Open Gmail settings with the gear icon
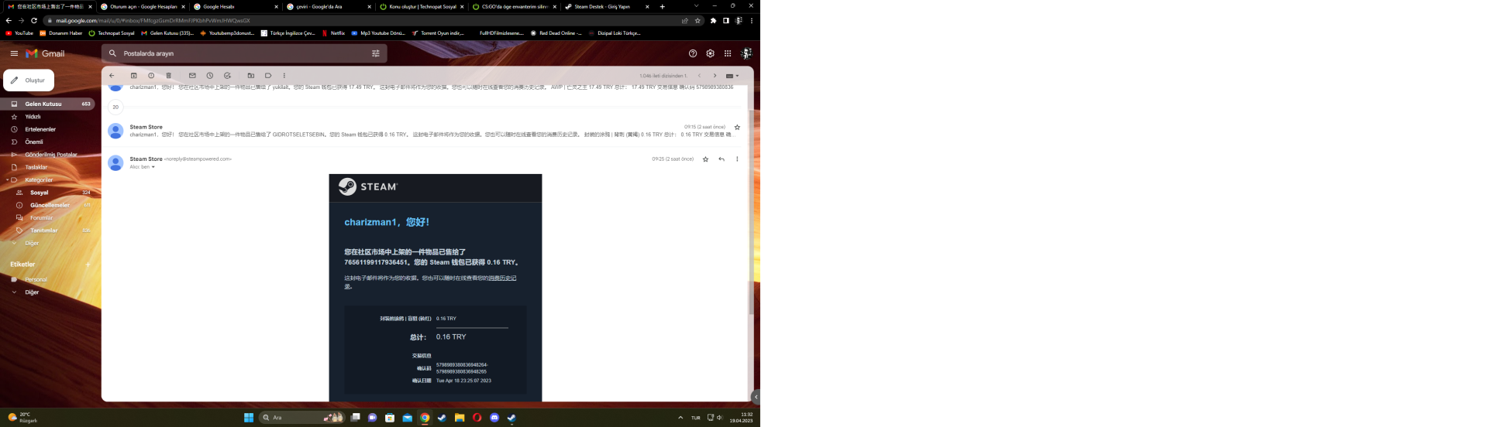Image resolution: width=1488 pixels, height=427 pixels. tap(710, 53)
